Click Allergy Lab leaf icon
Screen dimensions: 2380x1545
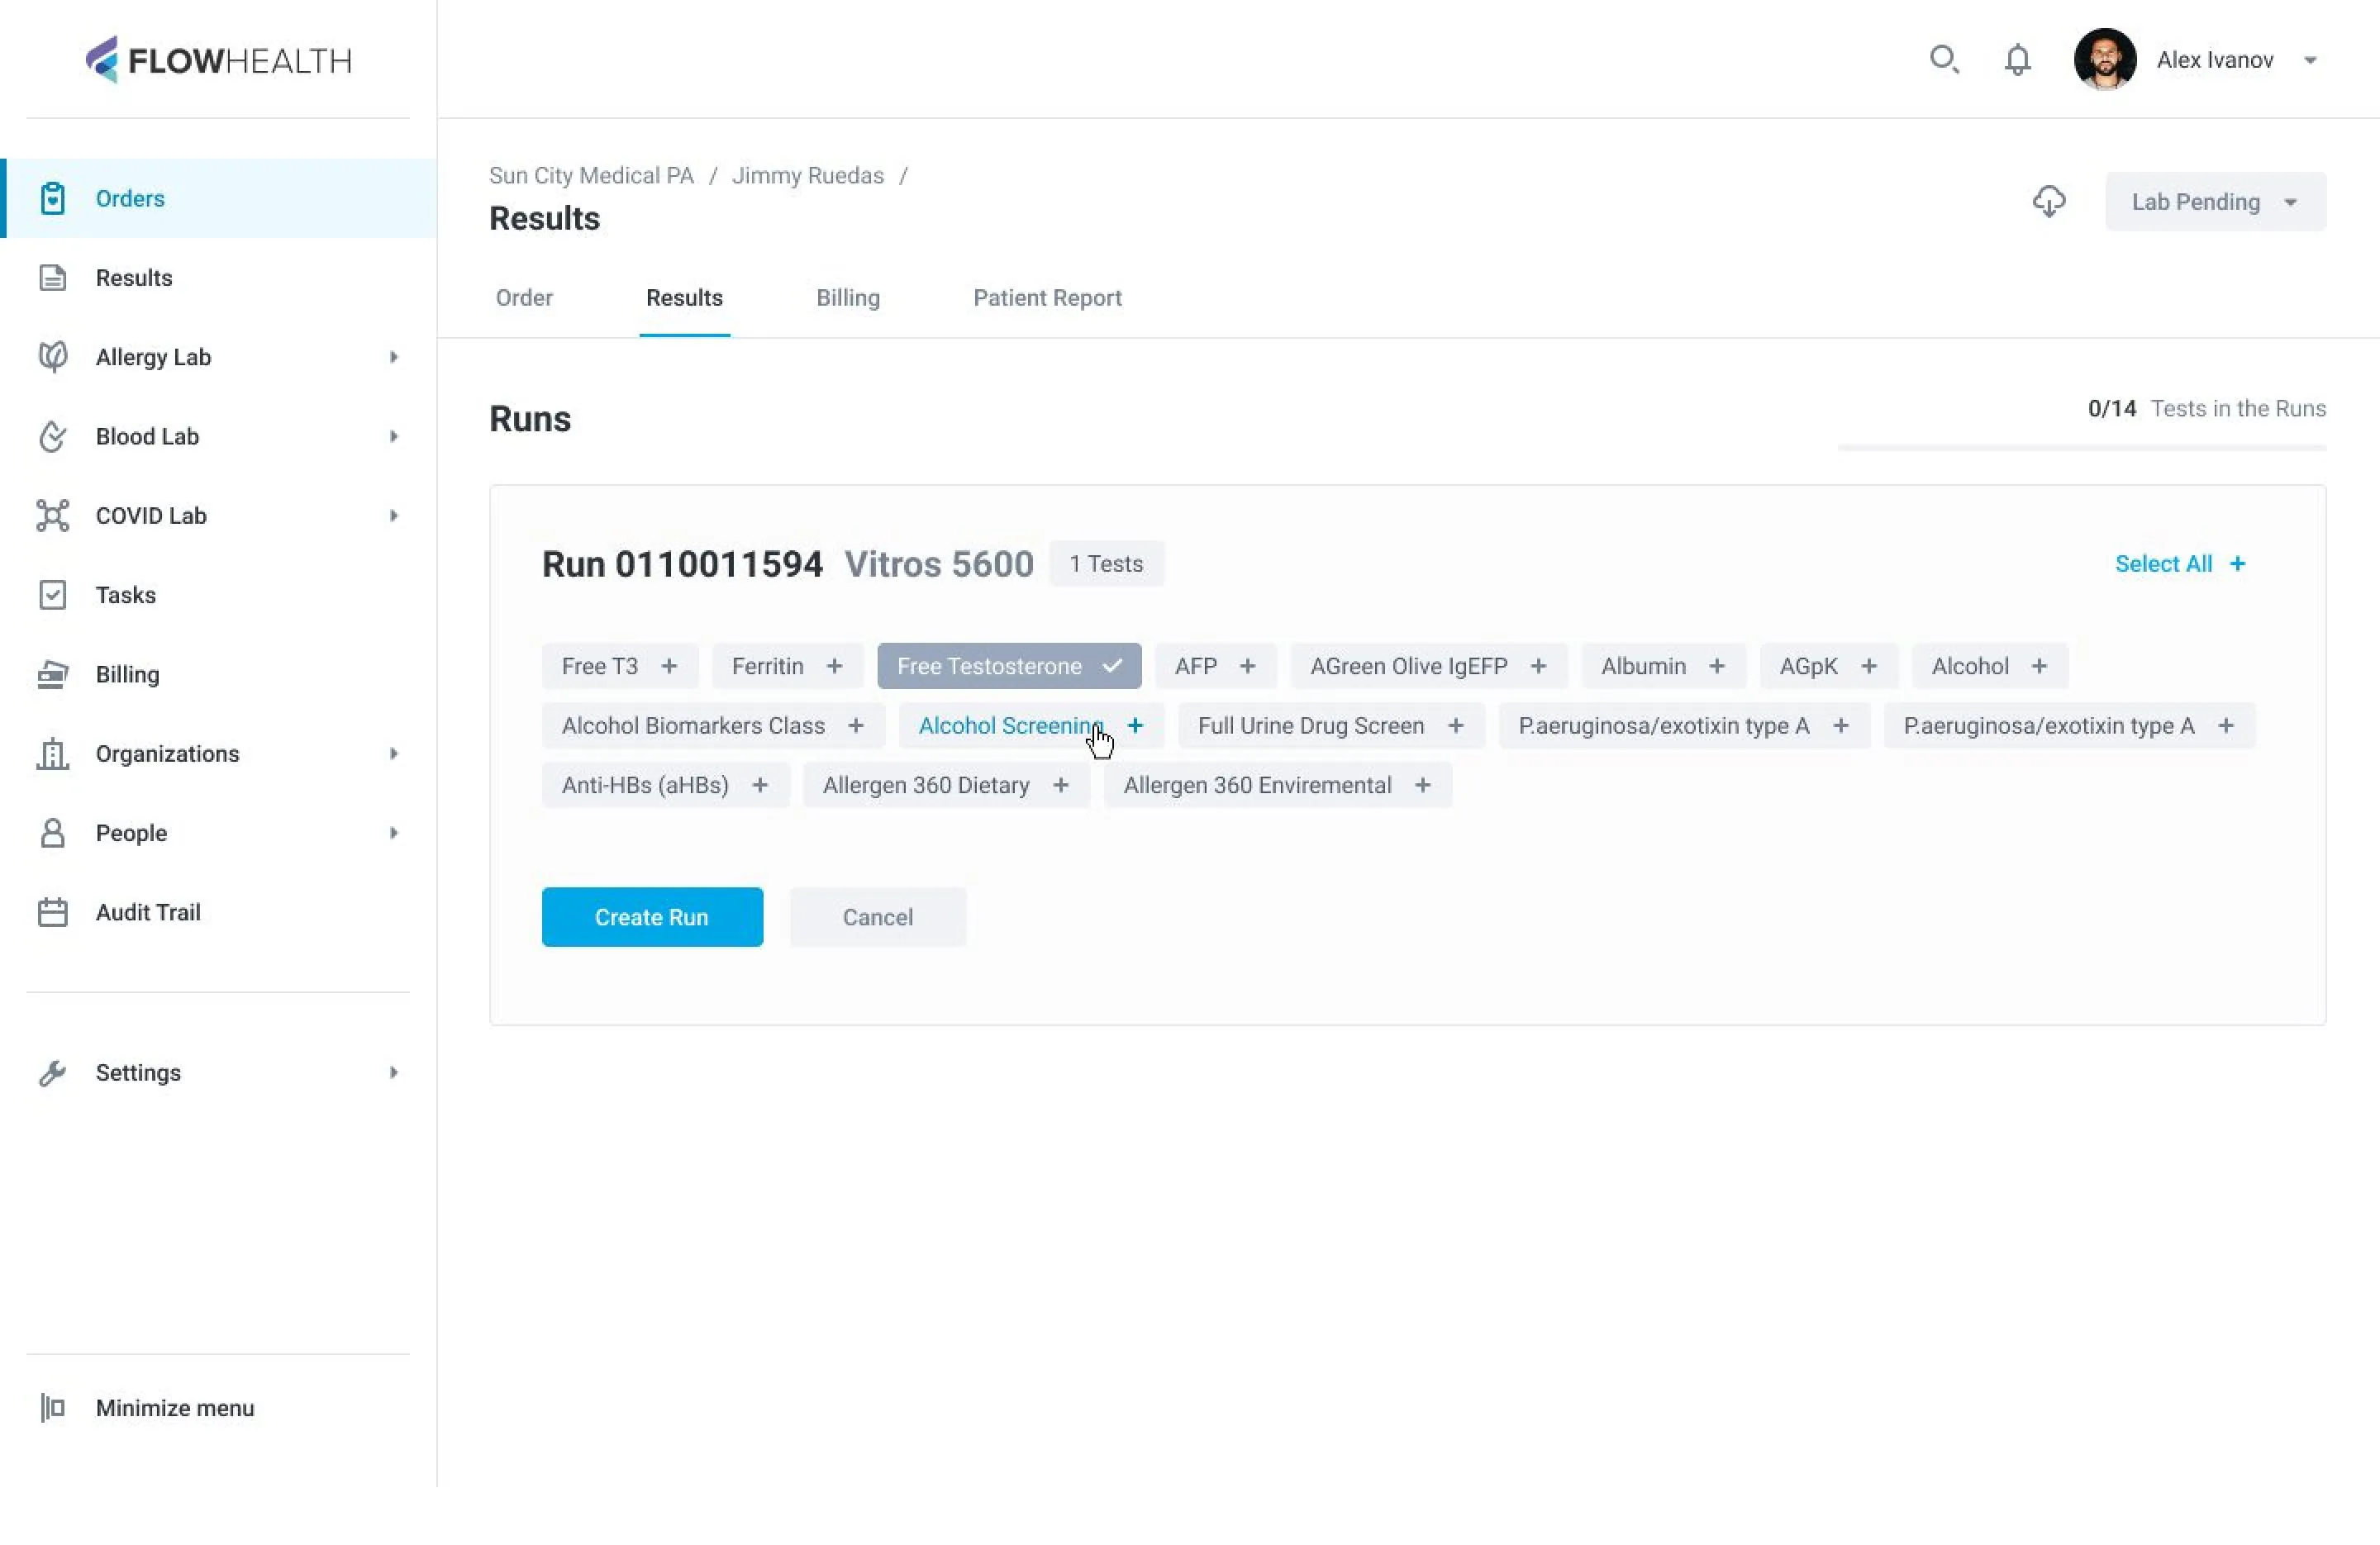53,357
